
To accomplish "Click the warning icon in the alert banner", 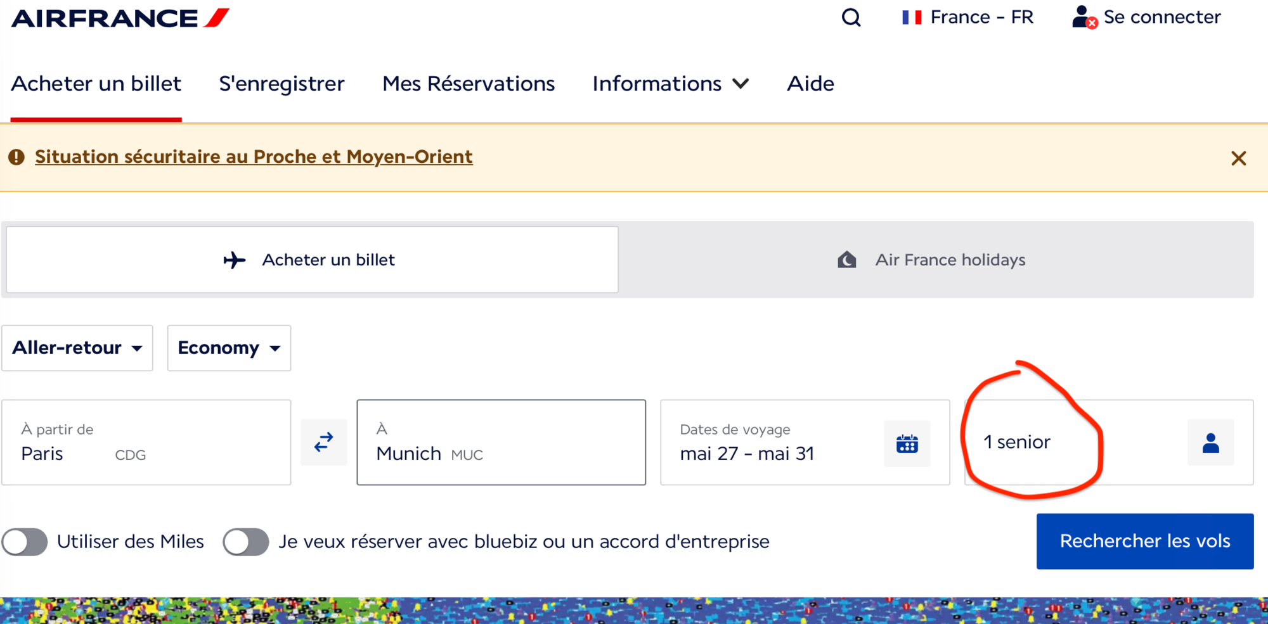I will (17, 157).
